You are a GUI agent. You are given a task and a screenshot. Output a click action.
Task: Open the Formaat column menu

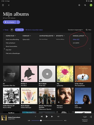coord(27,36)
